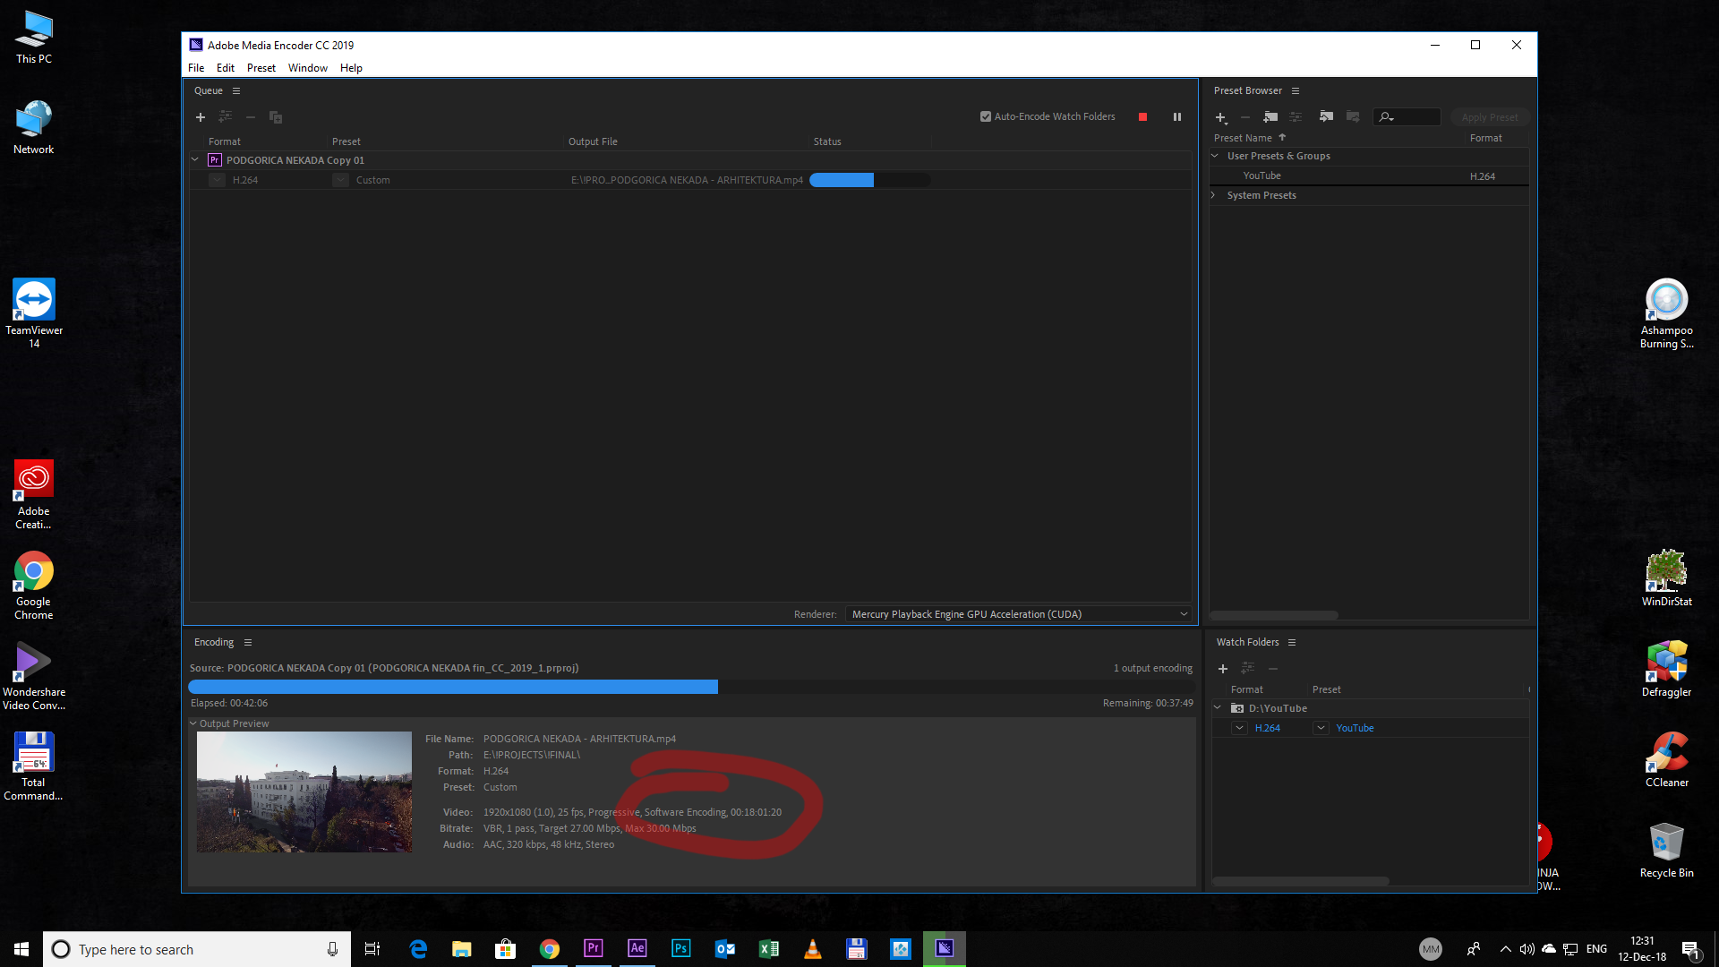The width and height of the screenshot is (1719, 967).
Task: Stop the queue with the red button
Action: point(1142,117)
